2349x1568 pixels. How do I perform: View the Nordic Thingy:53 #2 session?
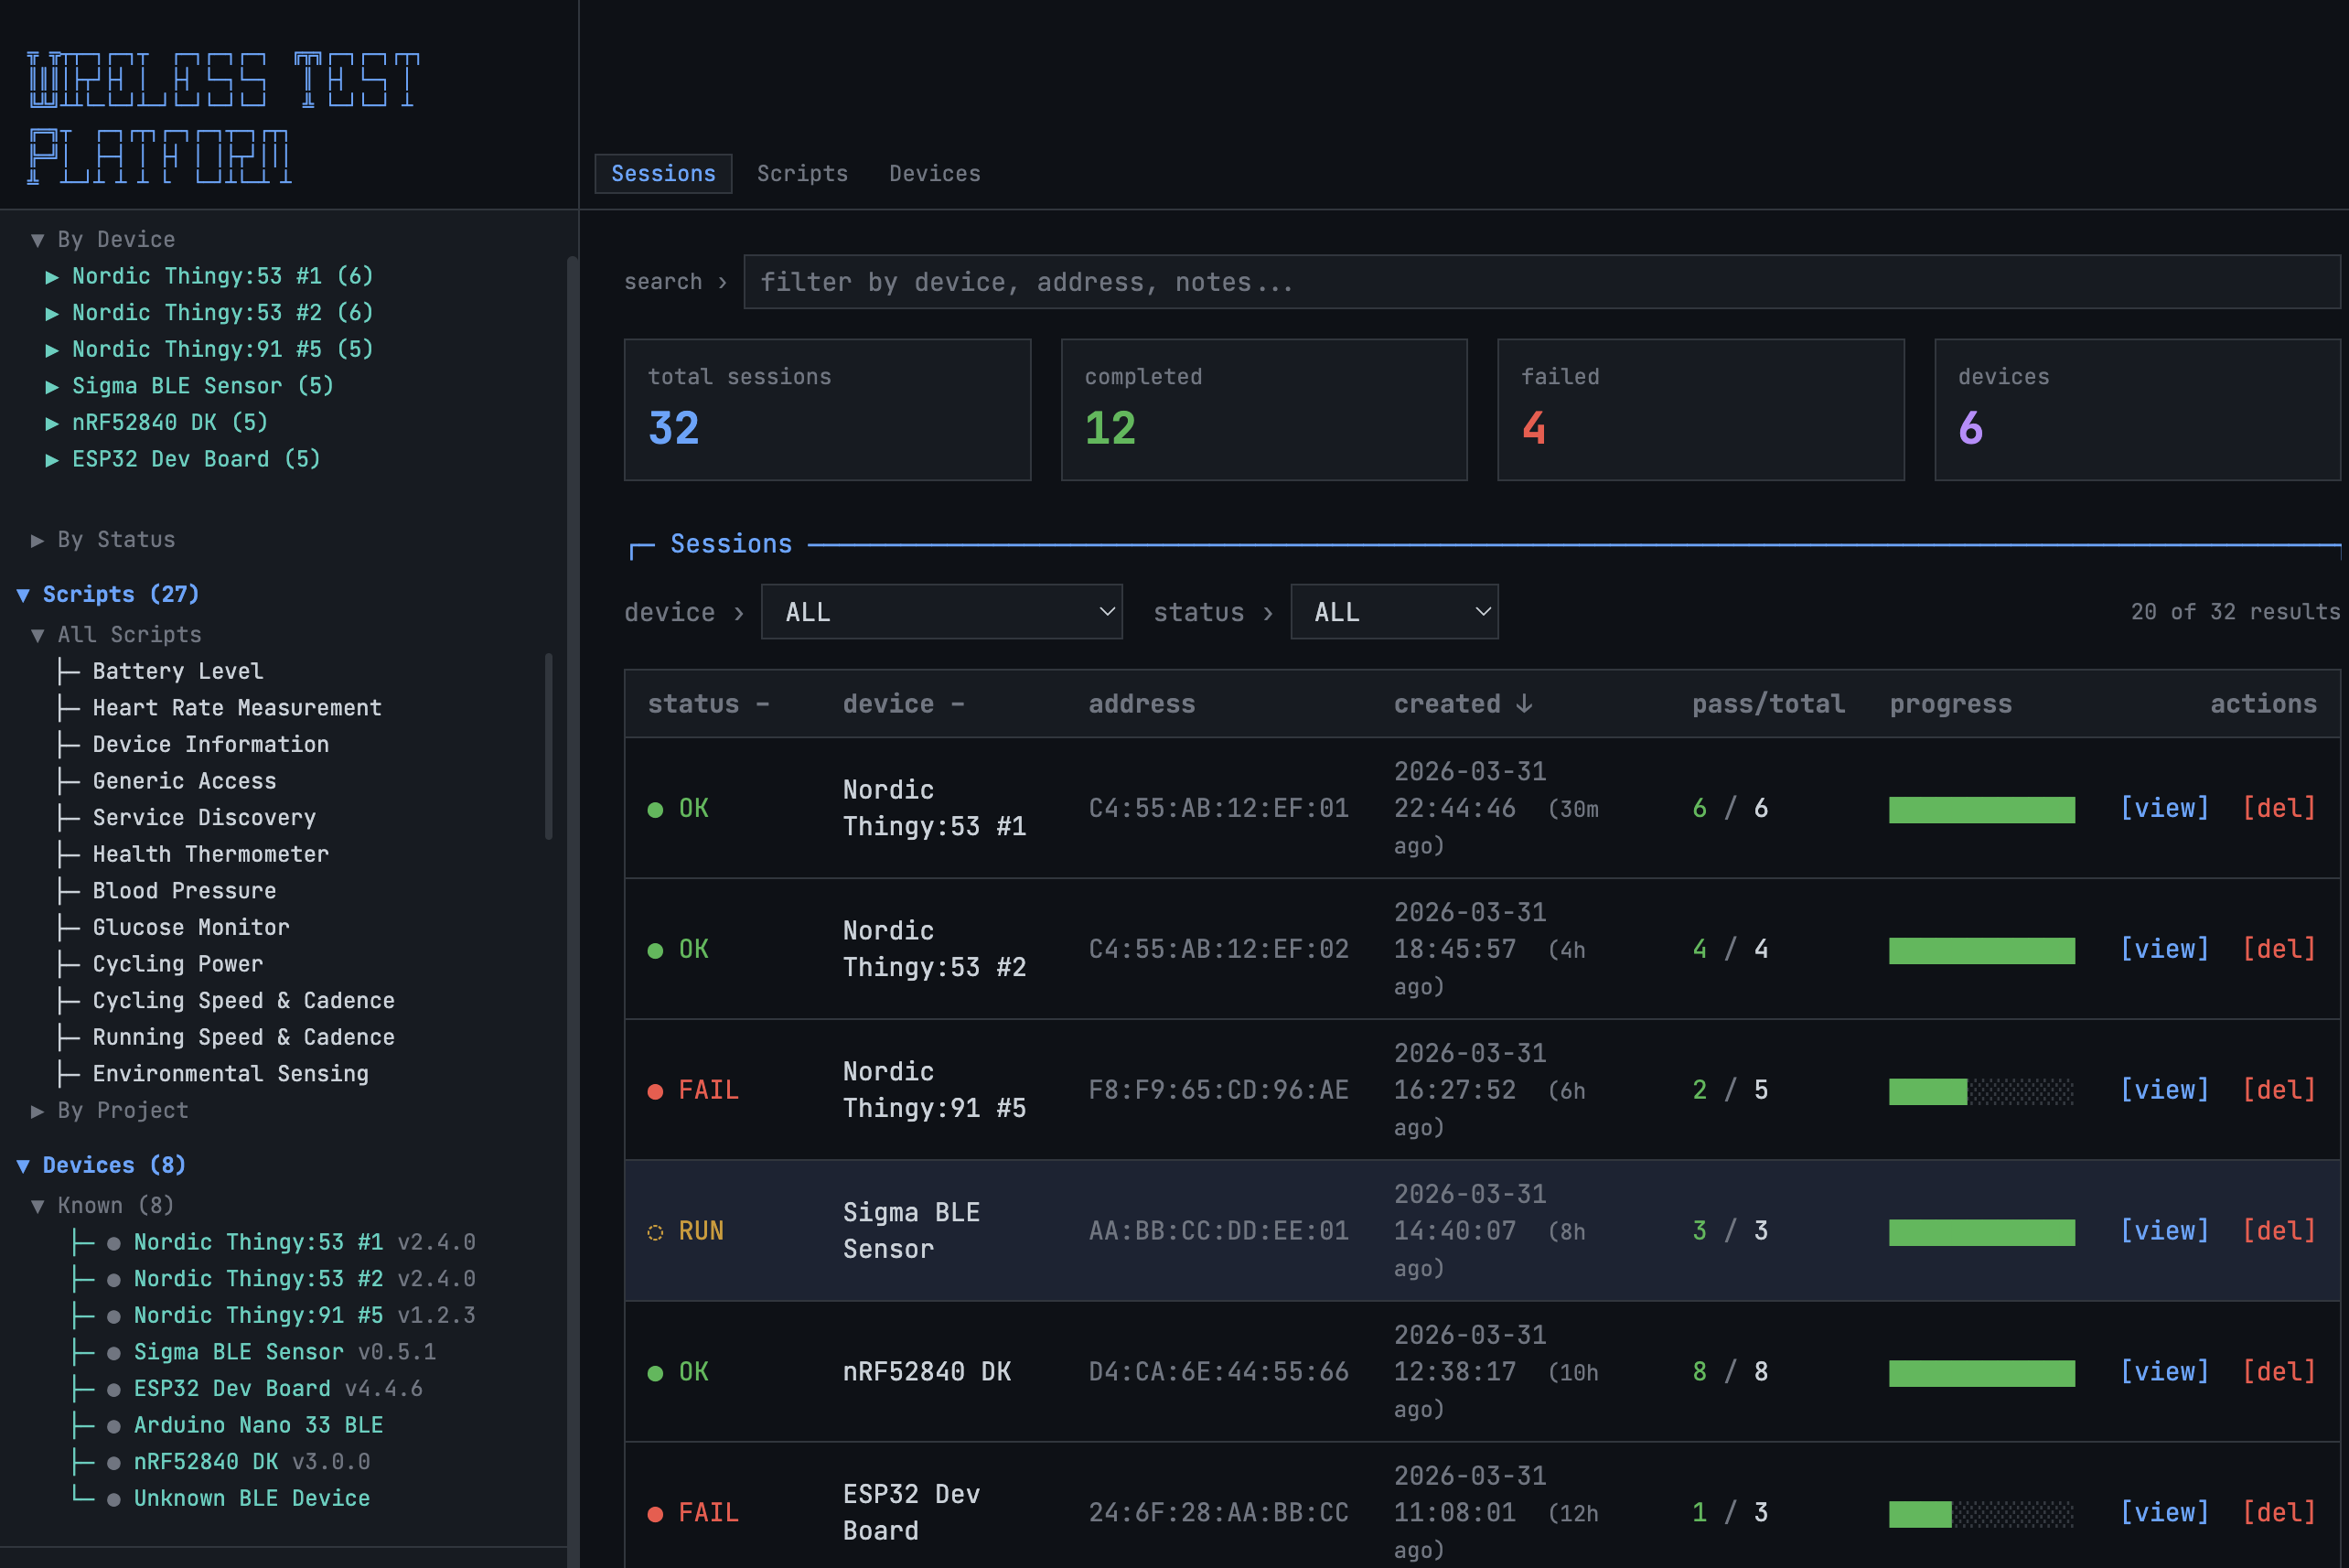coord(2163,949)
